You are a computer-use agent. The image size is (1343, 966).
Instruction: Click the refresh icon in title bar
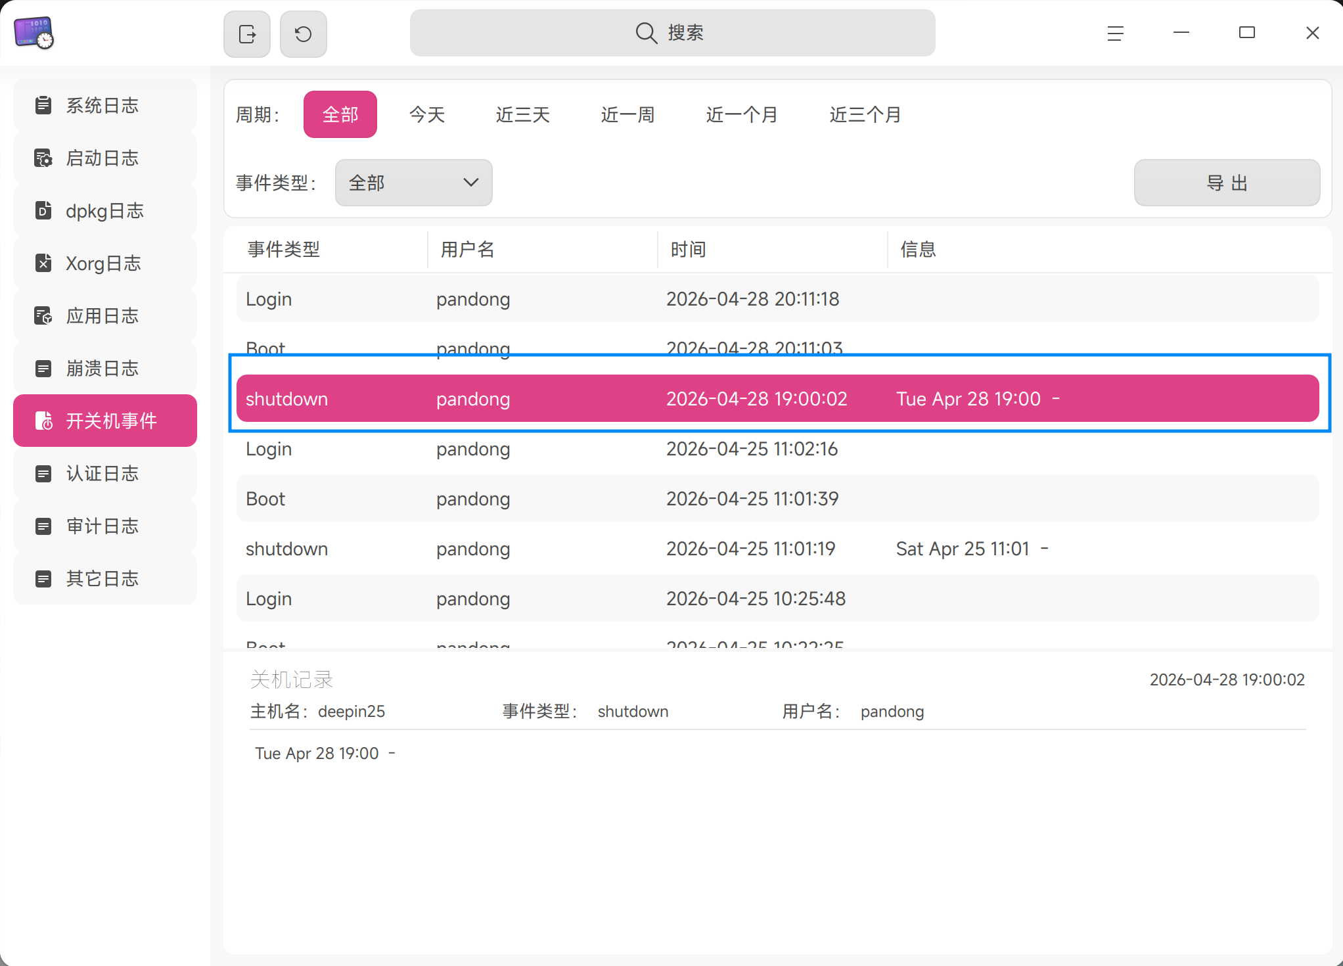click(303, 34)
